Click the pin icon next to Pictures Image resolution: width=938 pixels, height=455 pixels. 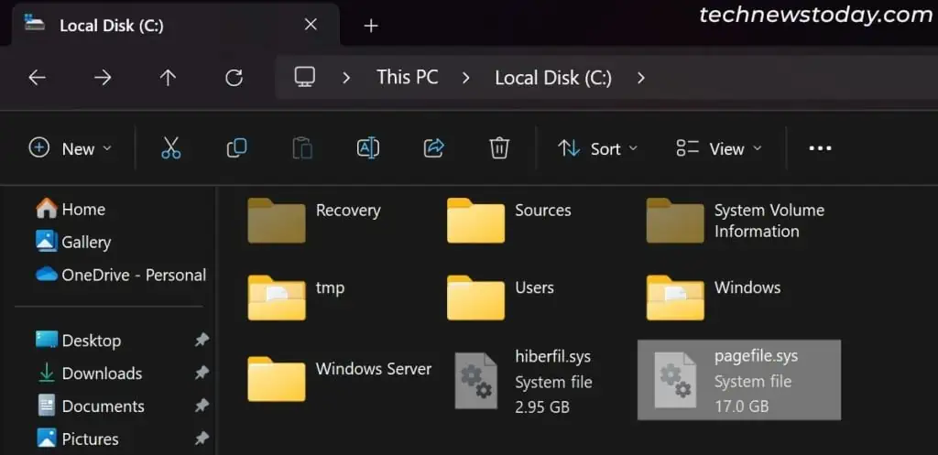[x=202, y=439]
